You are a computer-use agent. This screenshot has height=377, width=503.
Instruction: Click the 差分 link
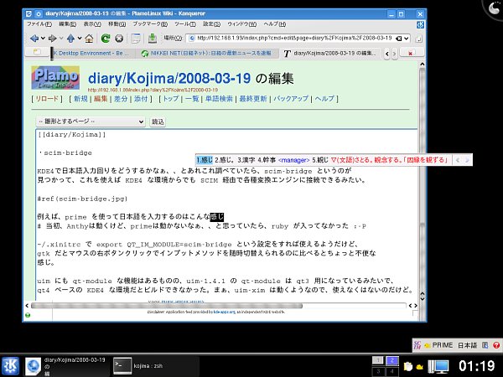click(121, 99)
